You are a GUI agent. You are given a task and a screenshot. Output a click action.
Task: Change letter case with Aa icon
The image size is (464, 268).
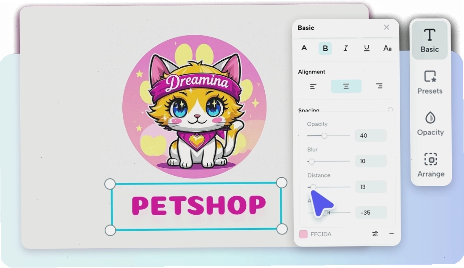pos(388,48)
